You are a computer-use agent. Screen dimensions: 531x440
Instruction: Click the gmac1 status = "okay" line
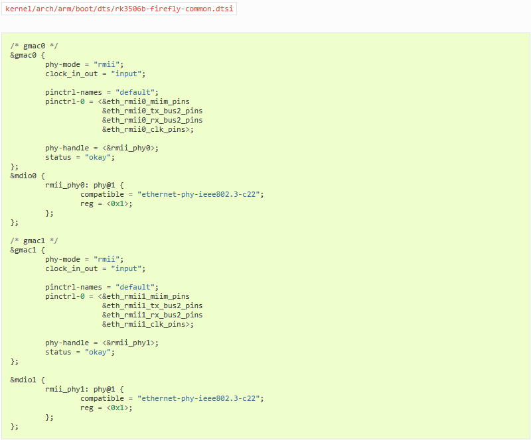tap(80, 352)
